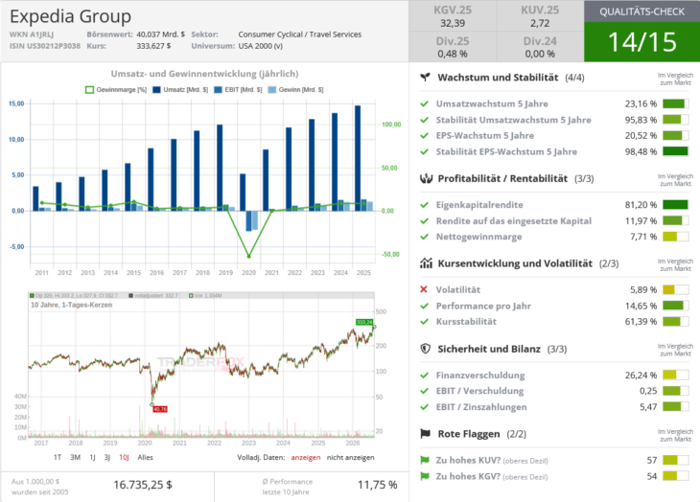Click the ISIN US30212P3038 text
This screenshot has height=502, width=700.
[45, 46]
